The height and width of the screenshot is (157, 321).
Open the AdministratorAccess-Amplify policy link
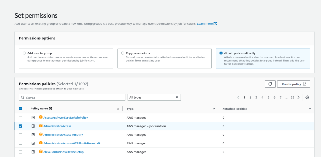pos(63,135)
